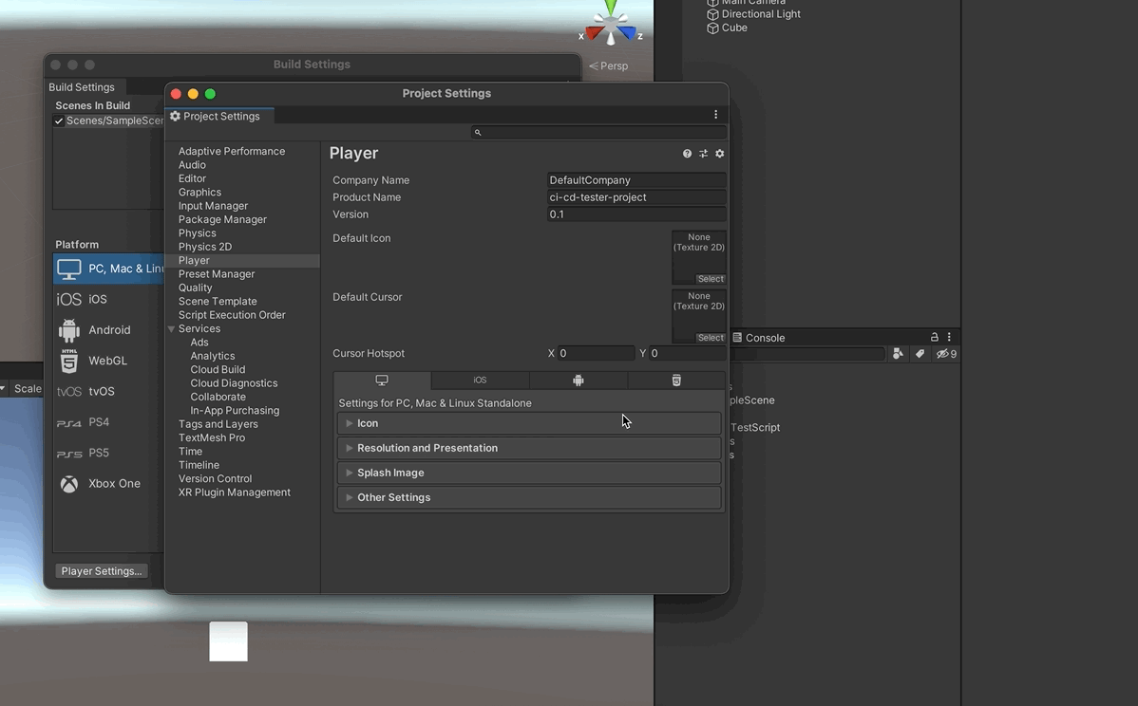Toggle Console hidden messages eye icon

click(946, 354)
